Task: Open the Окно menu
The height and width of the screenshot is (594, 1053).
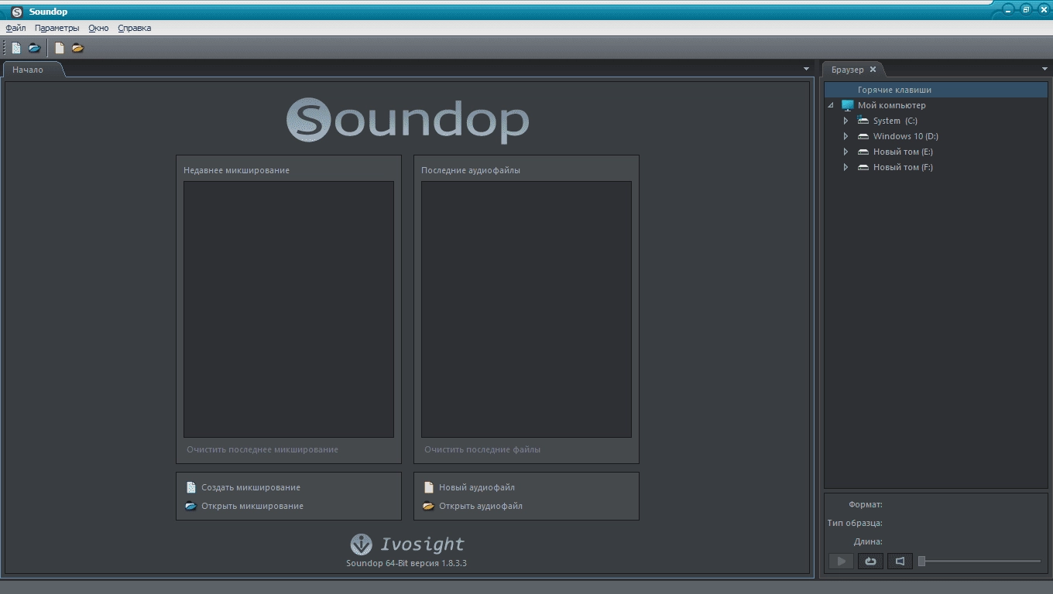Action: (x=98, y=28)
